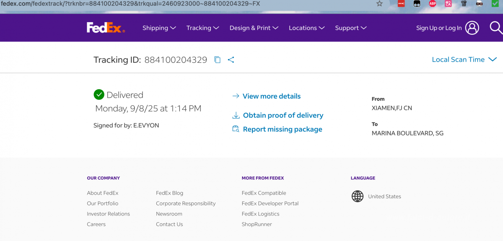Image resolution: width=503 pixels, height=241 pixels.
Task: Open the Support menu
Action: (350, 28)
